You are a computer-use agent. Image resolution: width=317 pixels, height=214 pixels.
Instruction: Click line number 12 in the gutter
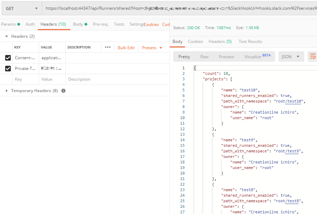[x=182, y=129]
